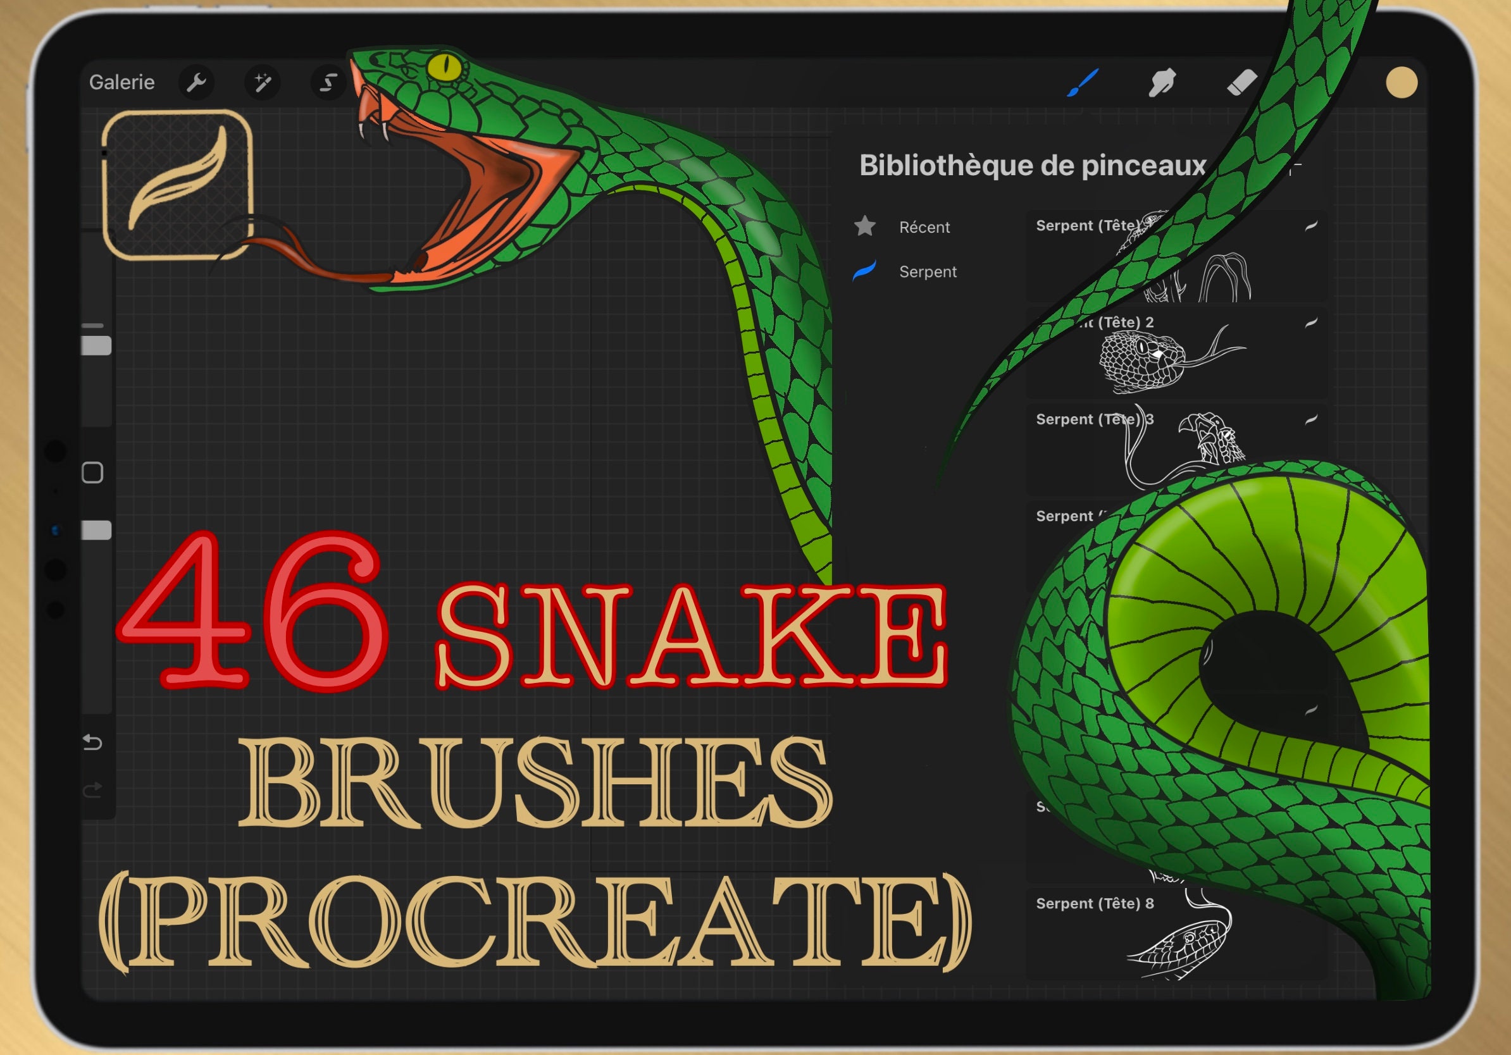1511x1055 pixels.
Task: Select the Eraser tool
Action: tap(1241, 83)
